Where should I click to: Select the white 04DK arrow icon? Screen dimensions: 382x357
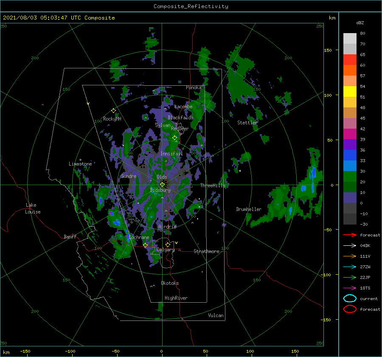(x=350, y=245)
